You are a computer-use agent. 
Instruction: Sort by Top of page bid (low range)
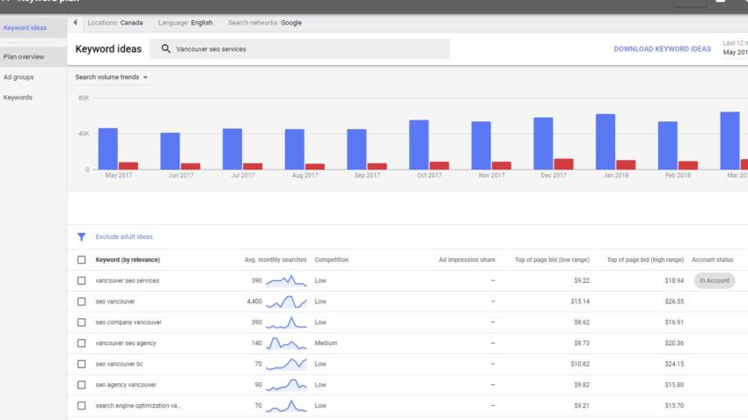(x=552, y=259)
